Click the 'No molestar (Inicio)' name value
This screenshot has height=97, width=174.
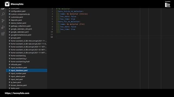click(x=77, y=14)
